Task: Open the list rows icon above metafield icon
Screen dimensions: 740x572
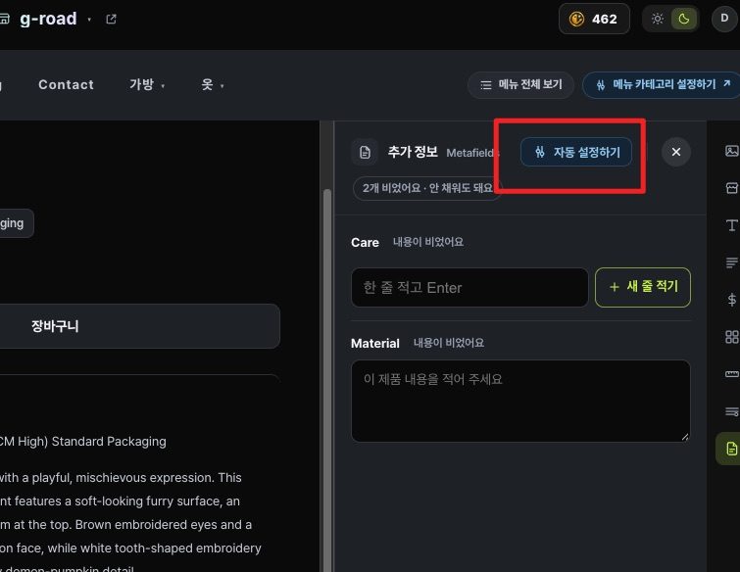Action: (731, 411)
